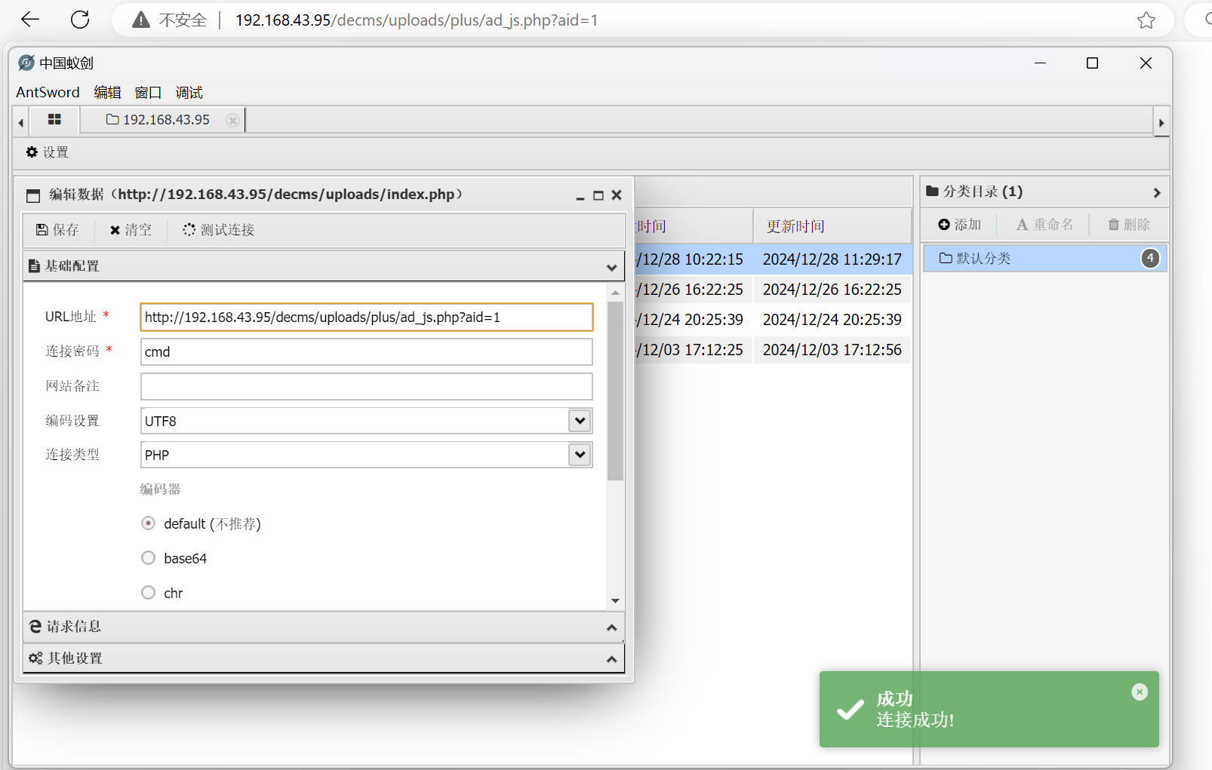Click the 默认分类 count badge 4
1212x770 pixels.
(1150, 258)
